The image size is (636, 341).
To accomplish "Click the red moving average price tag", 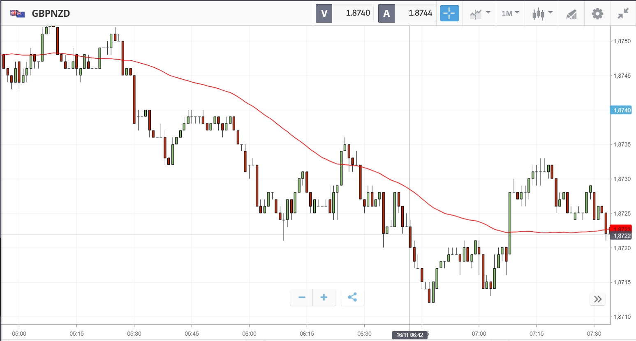I will click(622, 228).
